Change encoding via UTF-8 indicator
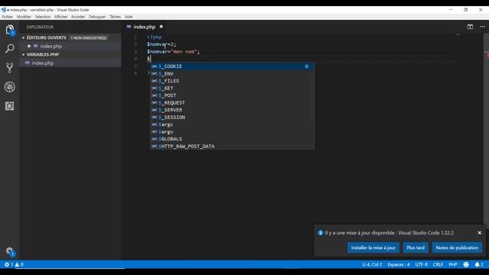 421,264
